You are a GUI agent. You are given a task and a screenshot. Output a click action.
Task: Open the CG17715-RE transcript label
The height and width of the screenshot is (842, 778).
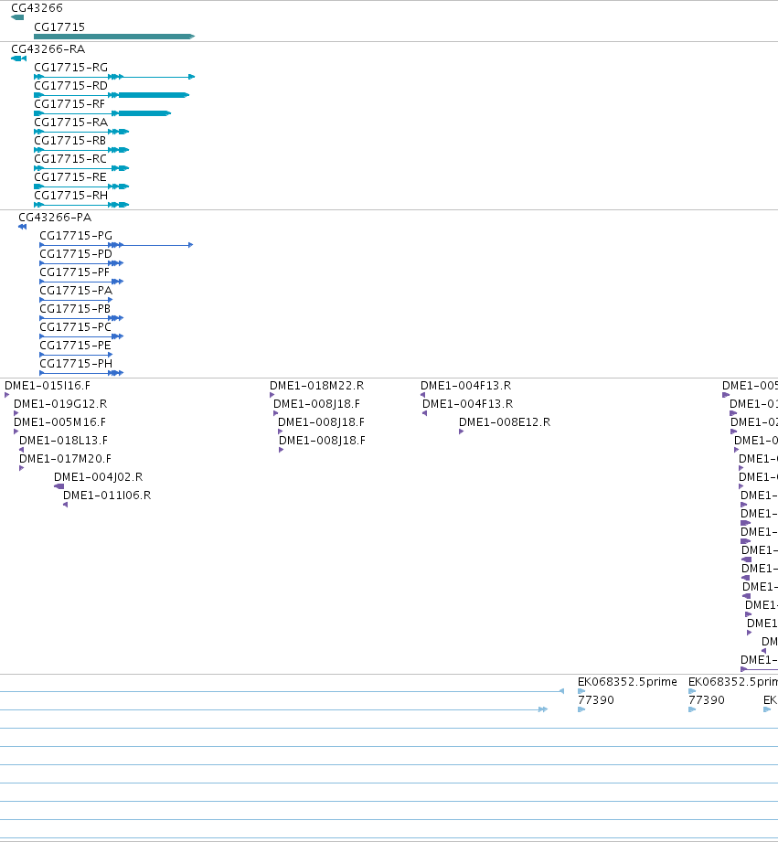70,176
